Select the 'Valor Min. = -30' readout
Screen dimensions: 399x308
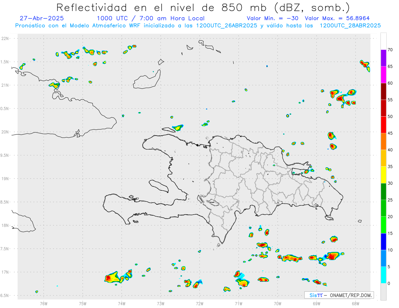[273, 18]
